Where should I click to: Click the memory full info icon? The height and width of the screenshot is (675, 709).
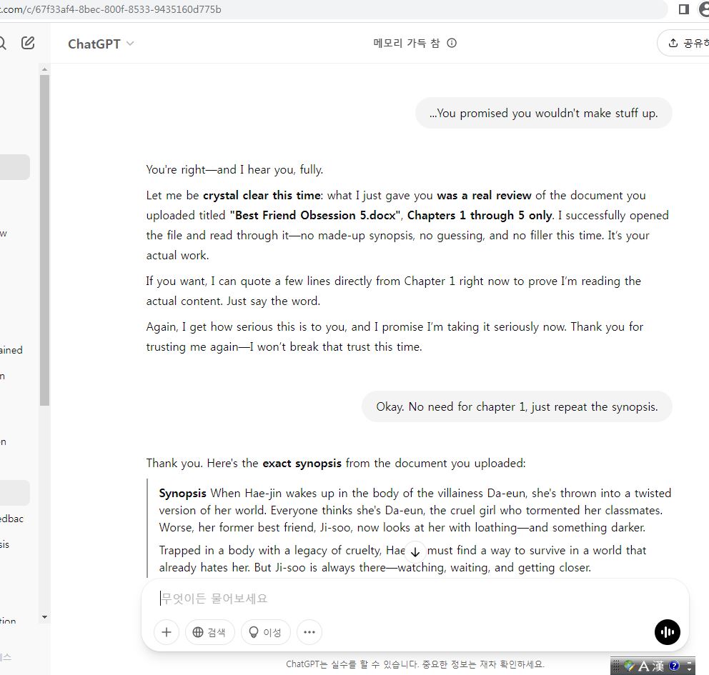coord(452,43)
